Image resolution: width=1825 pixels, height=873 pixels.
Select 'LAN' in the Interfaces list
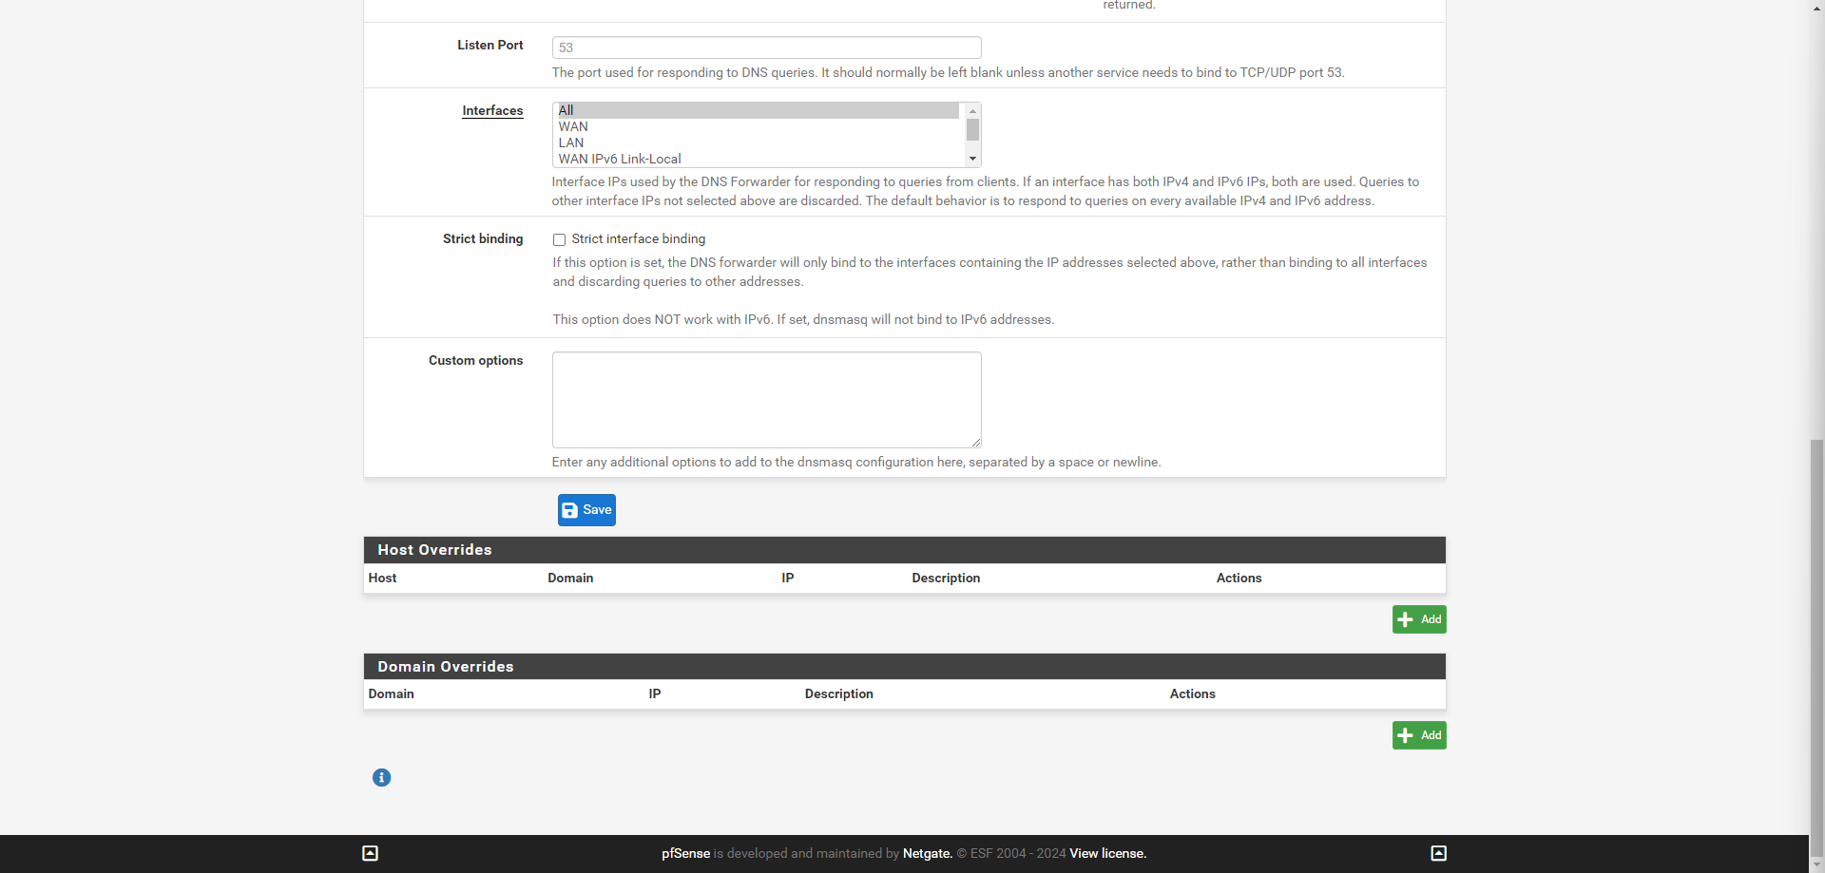tap(758, 142)
